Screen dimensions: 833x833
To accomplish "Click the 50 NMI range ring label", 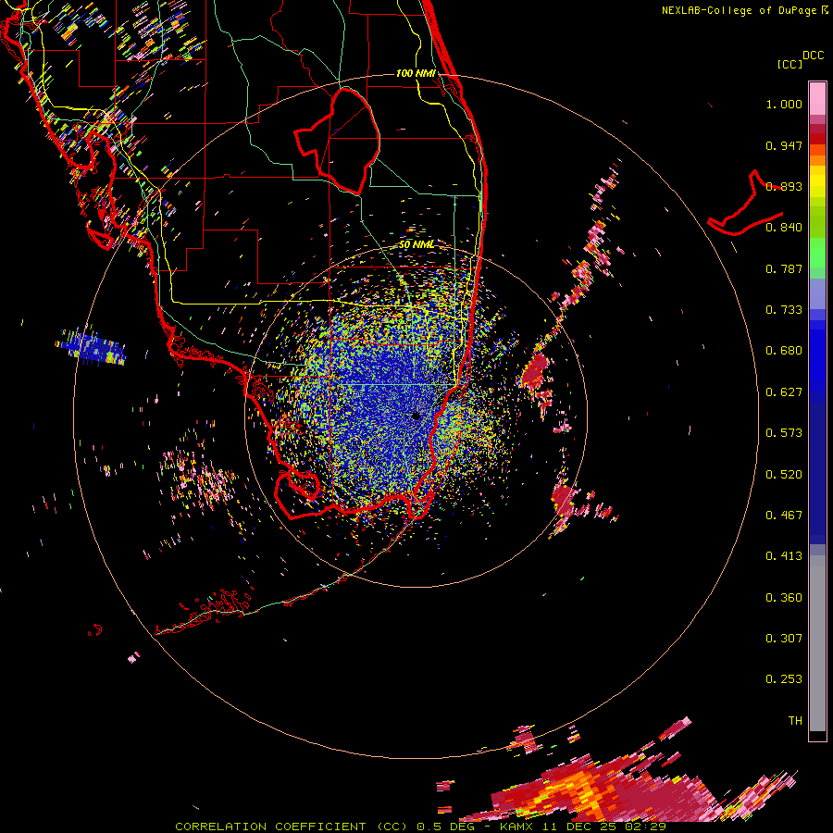I will 416,244.
